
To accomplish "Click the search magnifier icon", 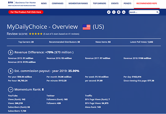I will point(157,12).
